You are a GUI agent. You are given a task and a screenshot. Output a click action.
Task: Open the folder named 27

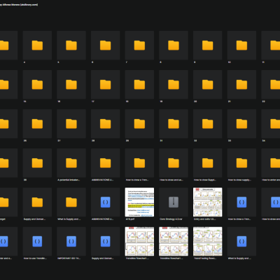71,124
